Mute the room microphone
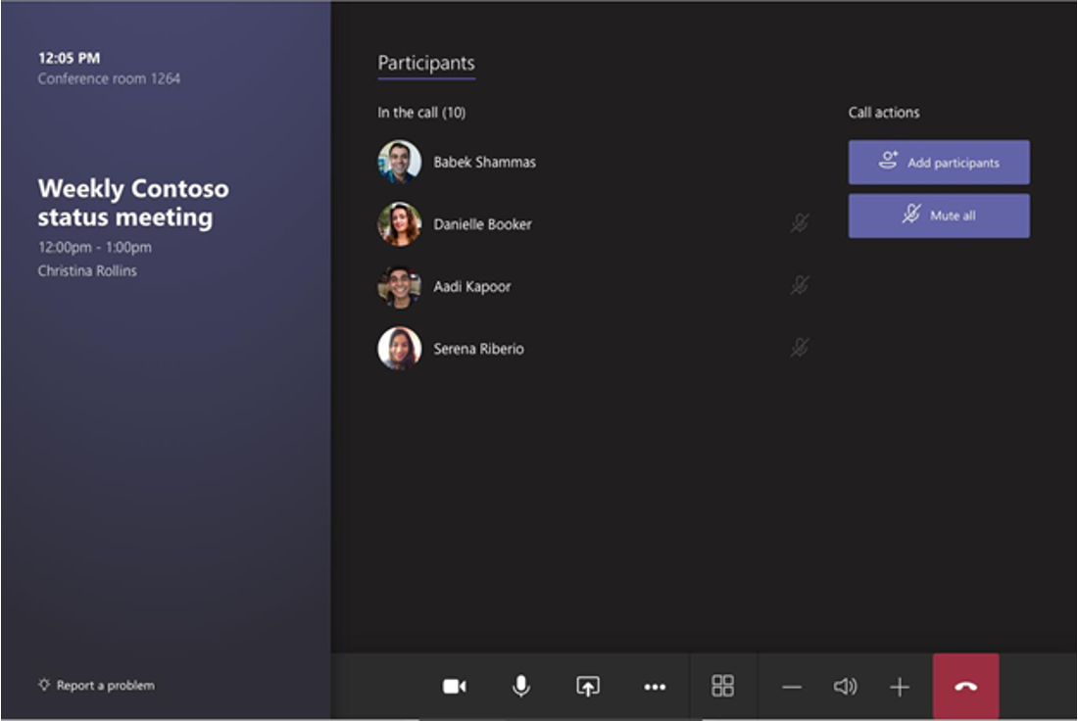This screenshot has width=1078, height=721. (520, 687)
